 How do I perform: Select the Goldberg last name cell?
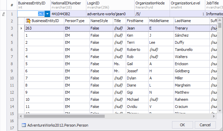pyautogui.click(x=192, y=71)
